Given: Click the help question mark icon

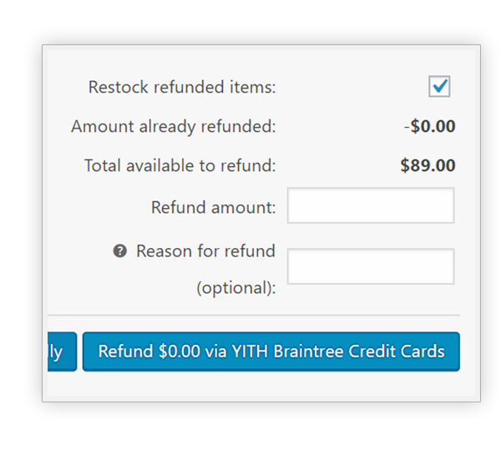Looking at the screenshot, I should (119, 250).
